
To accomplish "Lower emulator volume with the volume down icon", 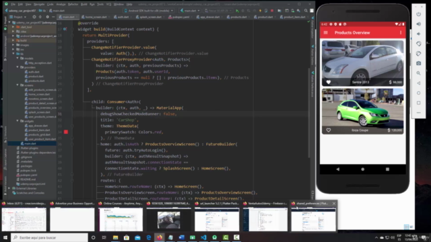I will click(418, 34).
